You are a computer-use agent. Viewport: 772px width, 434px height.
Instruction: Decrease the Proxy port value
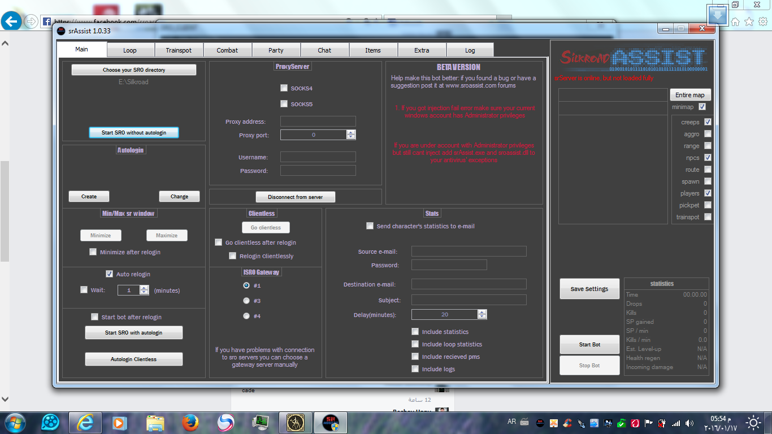(x=351, y=137)
